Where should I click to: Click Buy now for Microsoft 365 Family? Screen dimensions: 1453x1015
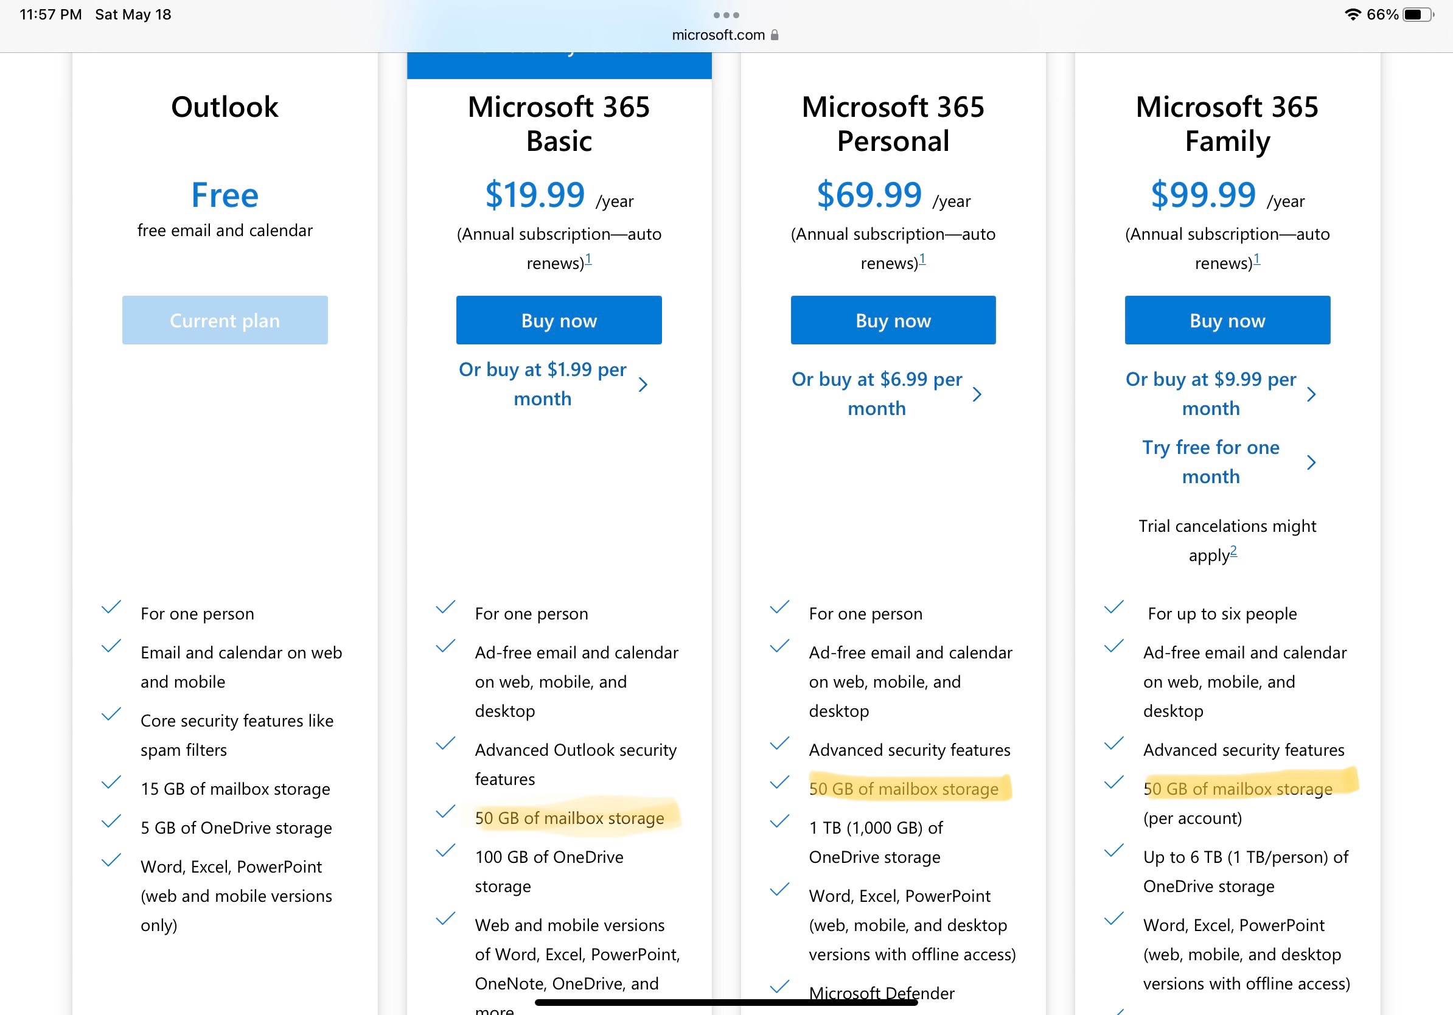coord(1227,320)
